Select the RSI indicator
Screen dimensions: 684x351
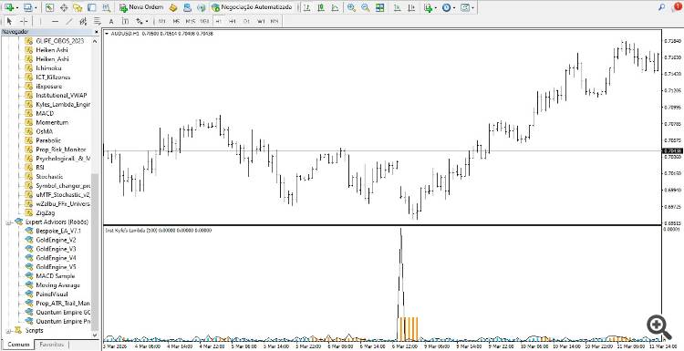40,168
